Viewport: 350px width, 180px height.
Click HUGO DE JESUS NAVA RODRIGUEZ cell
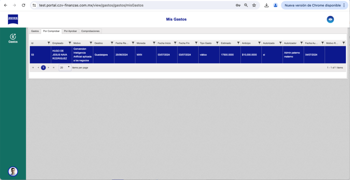[62, 55]
